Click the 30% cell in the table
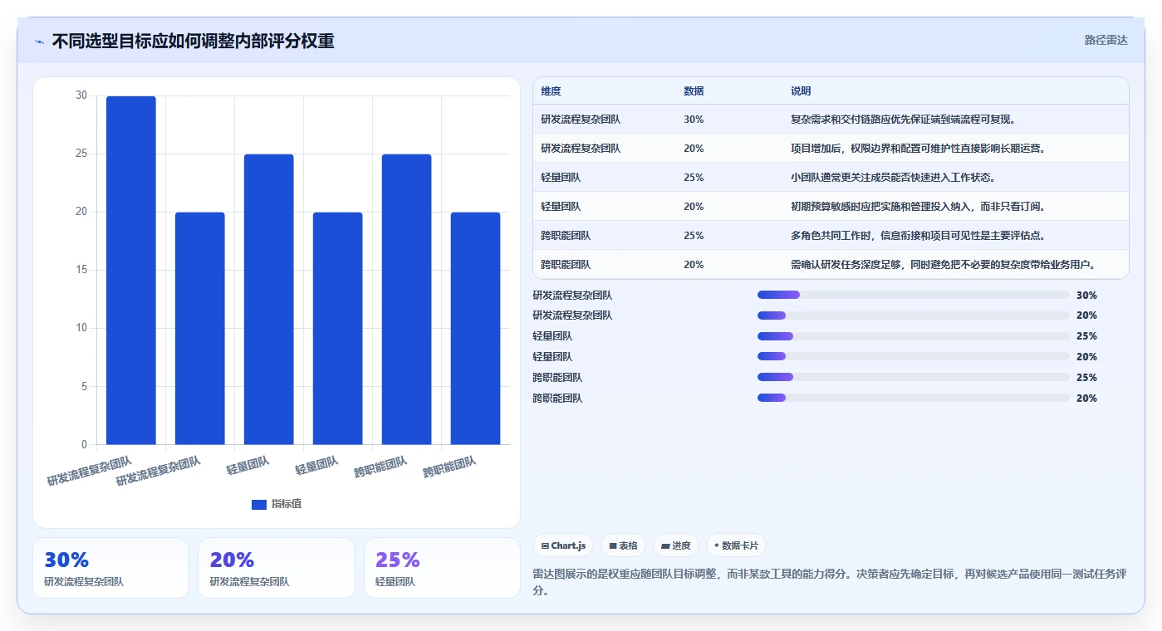This screenshot has width=1162, height=631. point(694,120)
